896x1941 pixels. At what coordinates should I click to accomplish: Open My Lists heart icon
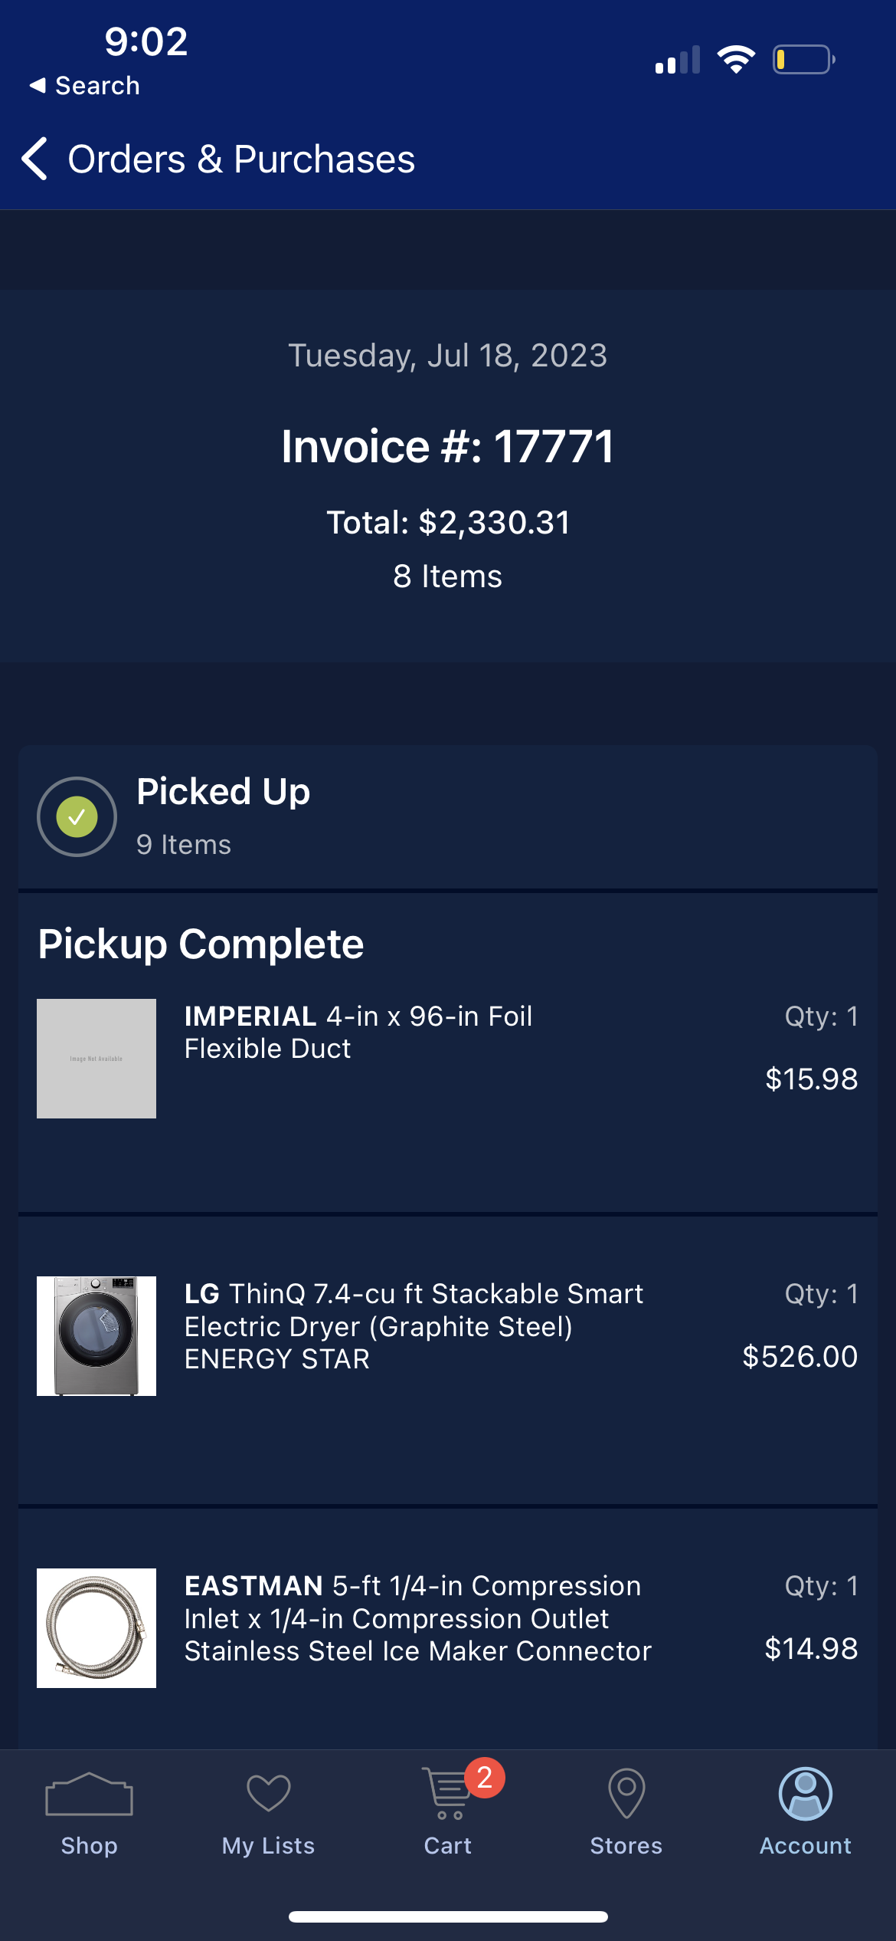pos(268,1795)
